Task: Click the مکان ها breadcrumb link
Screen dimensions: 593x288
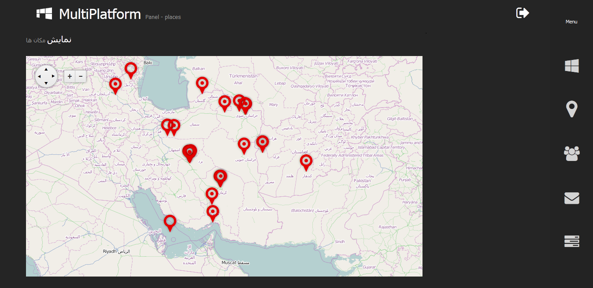Action: coord(36,40)
